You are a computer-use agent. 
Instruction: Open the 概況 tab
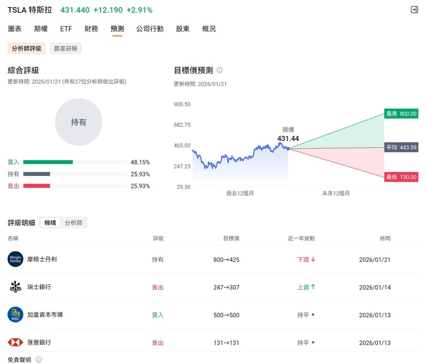click(x=209, y=28)
